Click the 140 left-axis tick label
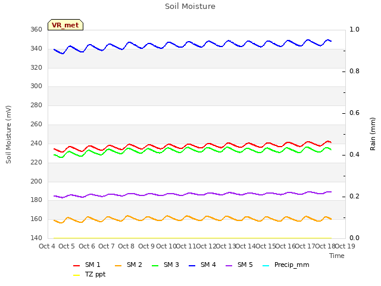The height and width of the screenshot is (286, 381). click(x=36, y=238)
